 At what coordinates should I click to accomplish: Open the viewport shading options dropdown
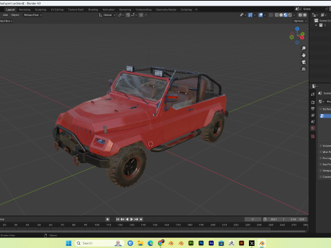coord(294,15)
